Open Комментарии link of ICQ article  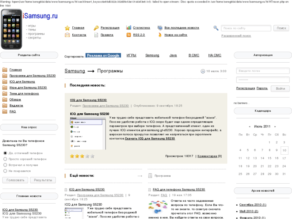tap(207, 156)
